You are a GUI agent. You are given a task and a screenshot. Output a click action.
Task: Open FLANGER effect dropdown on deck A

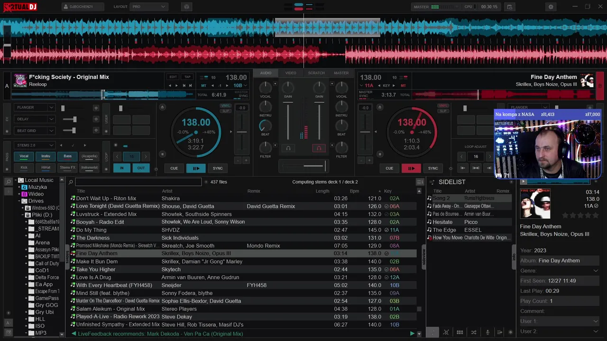[52, 108]
